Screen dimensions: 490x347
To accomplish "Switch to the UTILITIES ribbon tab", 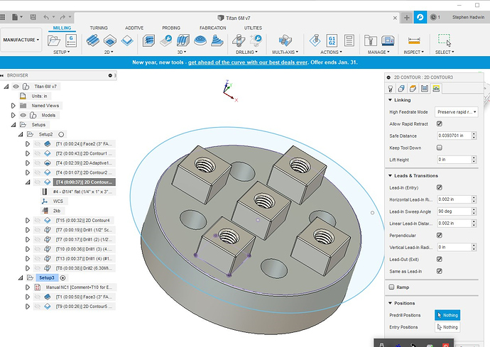I will coord(253,28).
